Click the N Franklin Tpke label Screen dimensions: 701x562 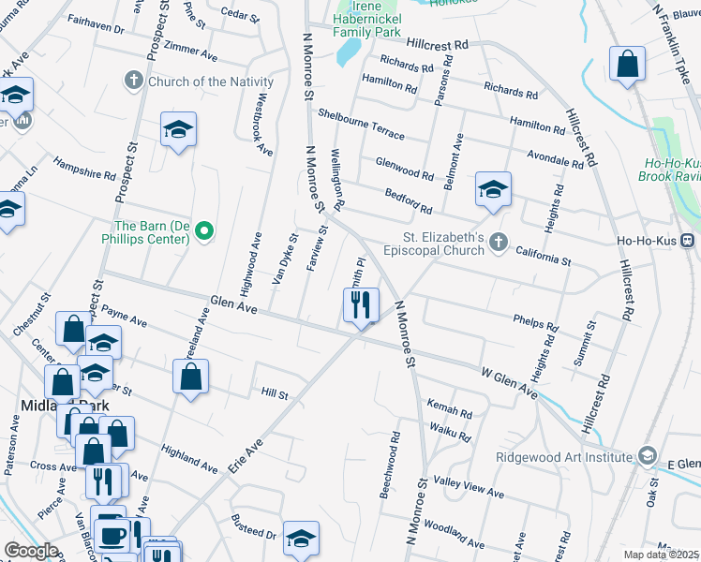click(x=672, y=44)
